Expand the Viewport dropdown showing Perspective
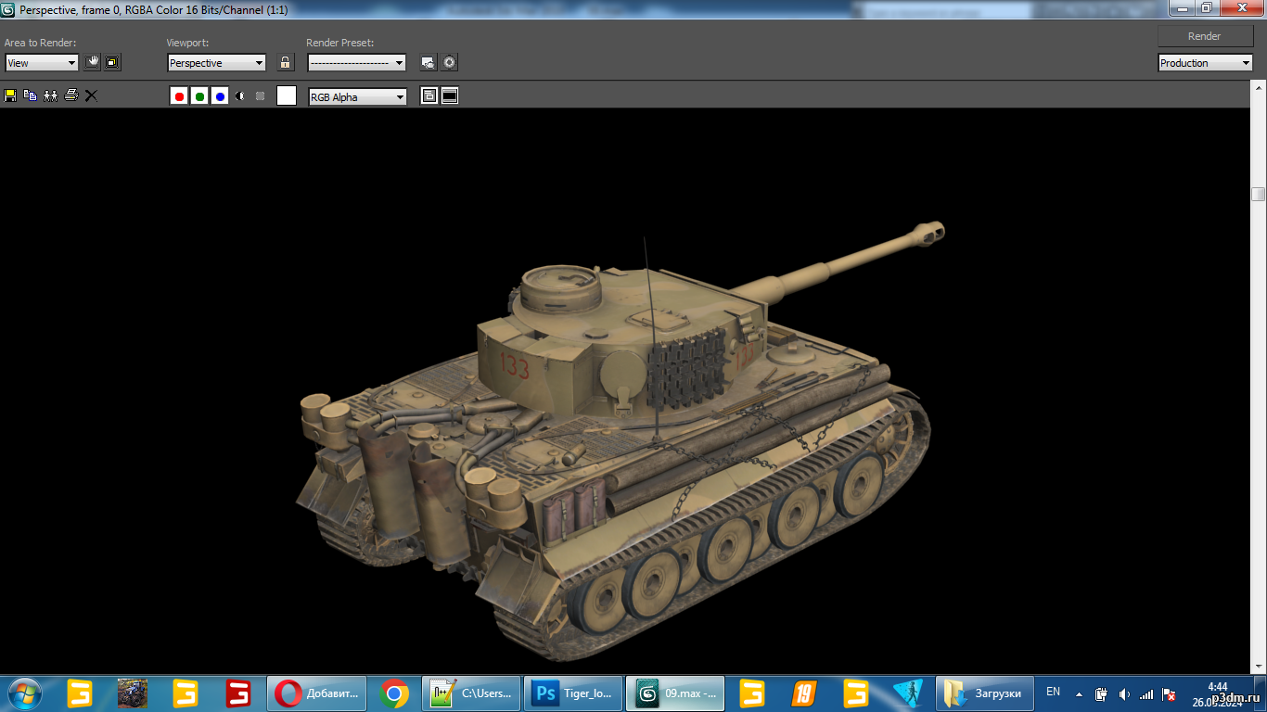 tap(216, 63)
